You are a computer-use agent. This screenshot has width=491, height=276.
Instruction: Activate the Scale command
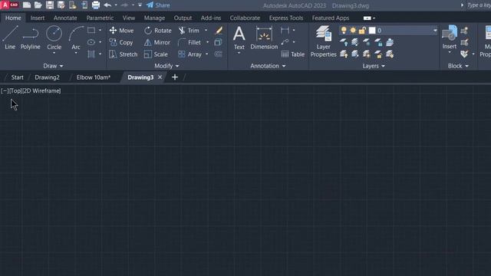click(156, 54)
